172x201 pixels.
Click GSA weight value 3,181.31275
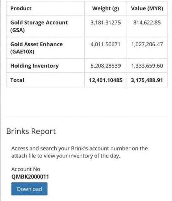(x=106, y=23)
